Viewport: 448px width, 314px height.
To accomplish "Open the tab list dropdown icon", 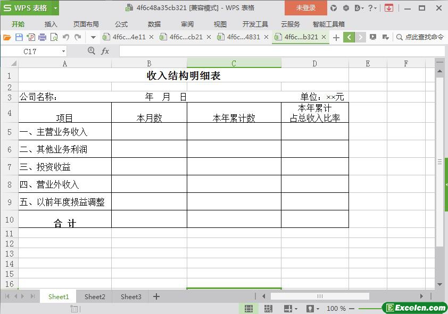I will (385, 37).
